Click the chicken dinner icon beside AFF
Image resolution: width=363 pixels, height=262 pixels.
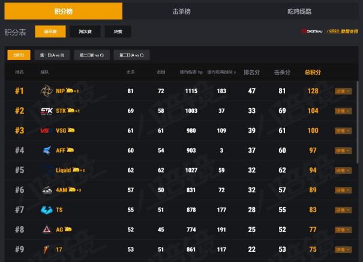(x=70, y=150)
